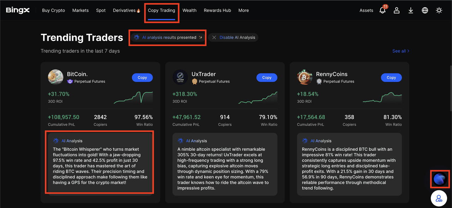Click the BitCoin. 30D ROI chart

click(x=133, y=98)
